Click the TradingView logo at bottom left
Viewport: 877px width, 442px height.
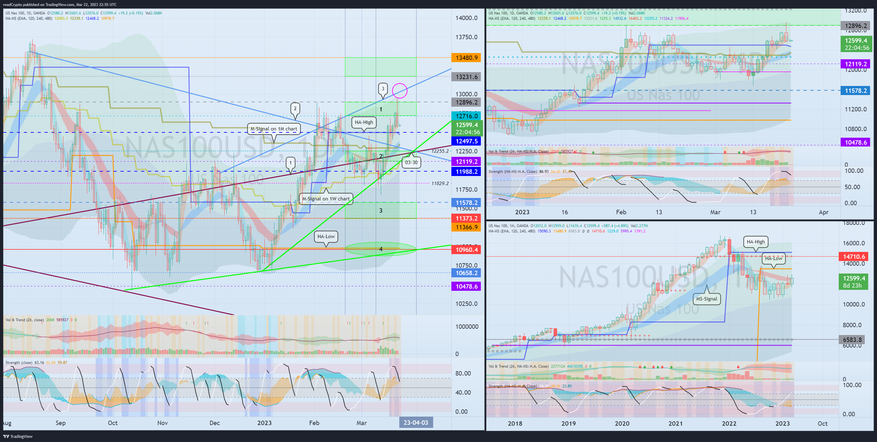click(18, 436)
